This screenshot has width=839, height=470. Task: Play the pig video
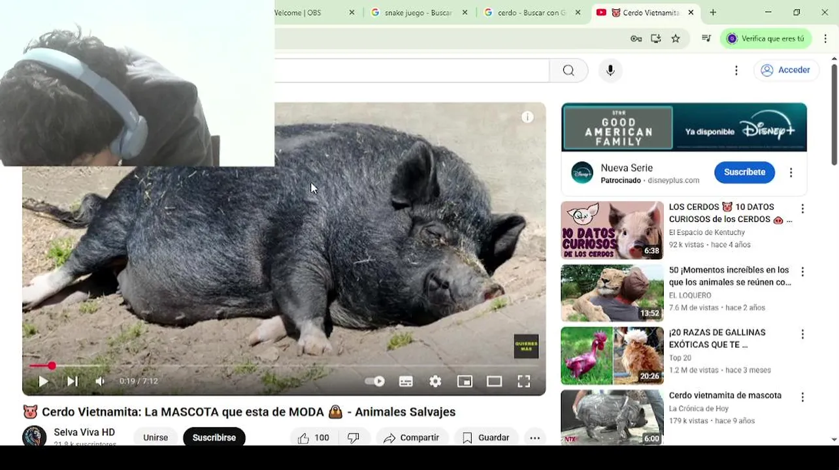point(43,381)
